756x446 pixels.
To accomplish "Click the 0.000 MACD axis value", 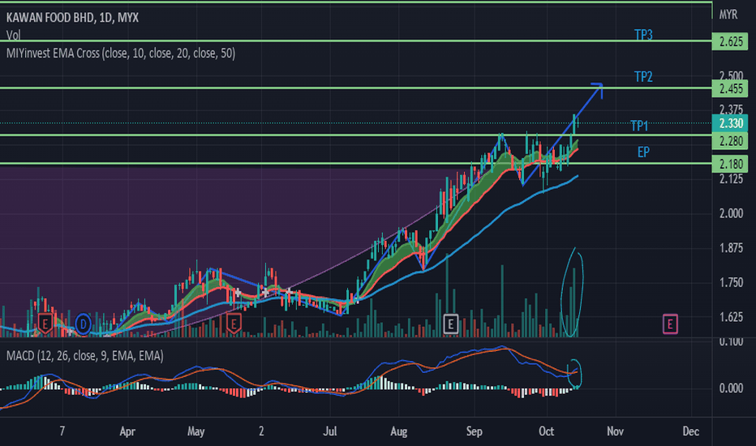I will (x=731, y=388).
